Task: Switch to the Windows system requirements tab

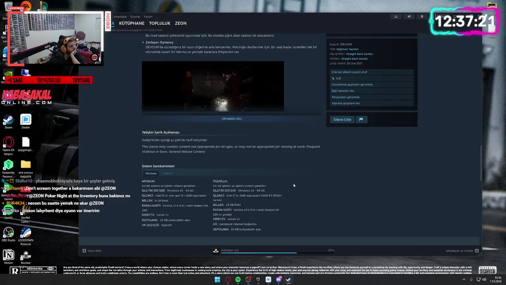Action: click(151, 173)
